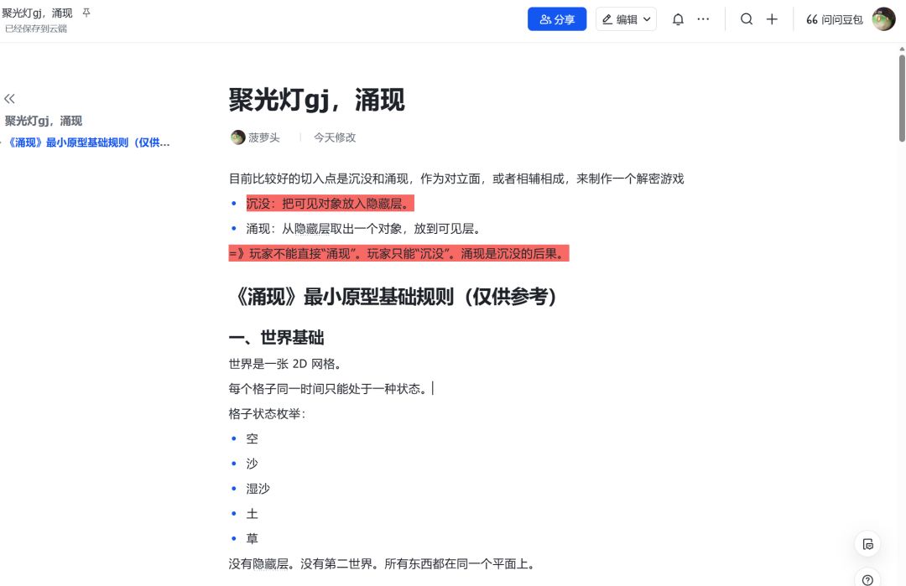
Task: Click the bullet item 空
Action: (x=252, y=438)
